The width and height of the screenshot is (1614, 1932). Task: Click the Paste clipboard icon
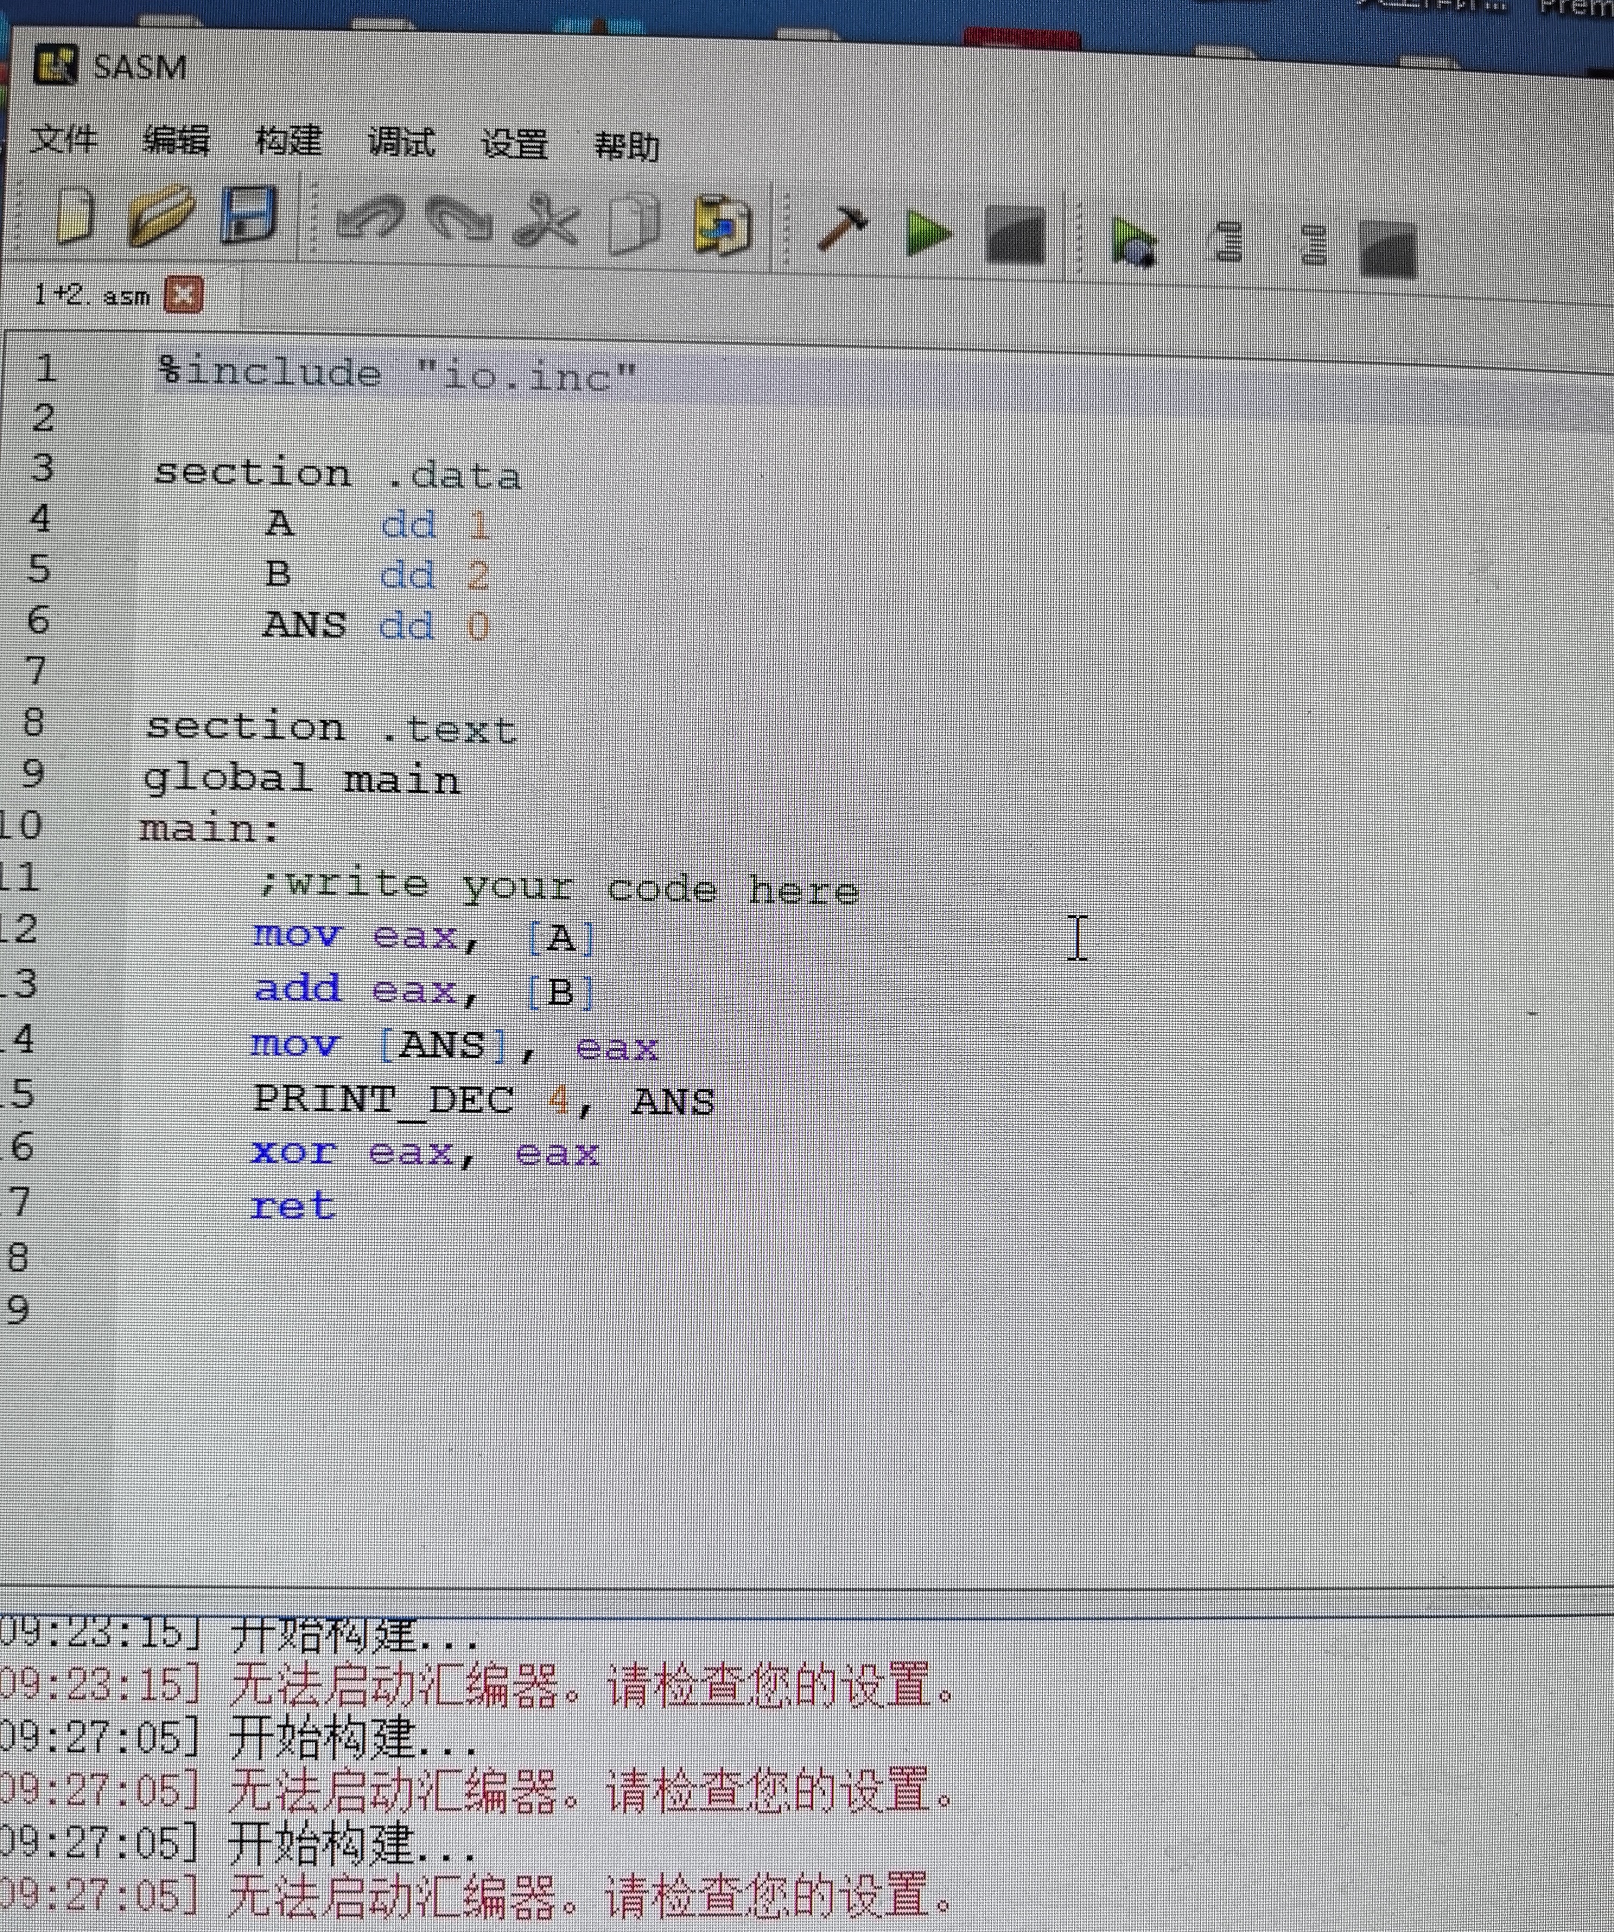[x=723, y=226]
